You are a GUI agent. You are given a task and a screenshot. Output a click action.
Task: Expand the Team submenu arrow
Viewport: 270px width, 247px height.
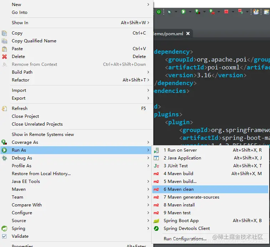(148, 197)
